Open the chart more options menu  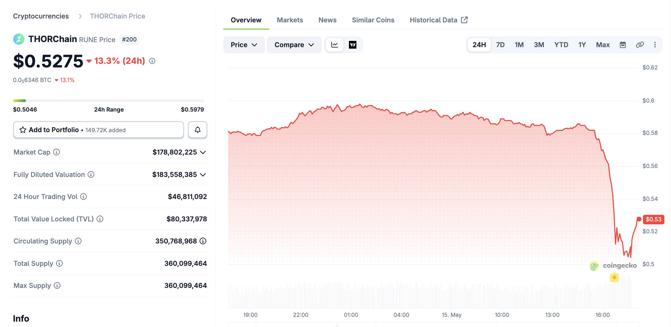655,45
